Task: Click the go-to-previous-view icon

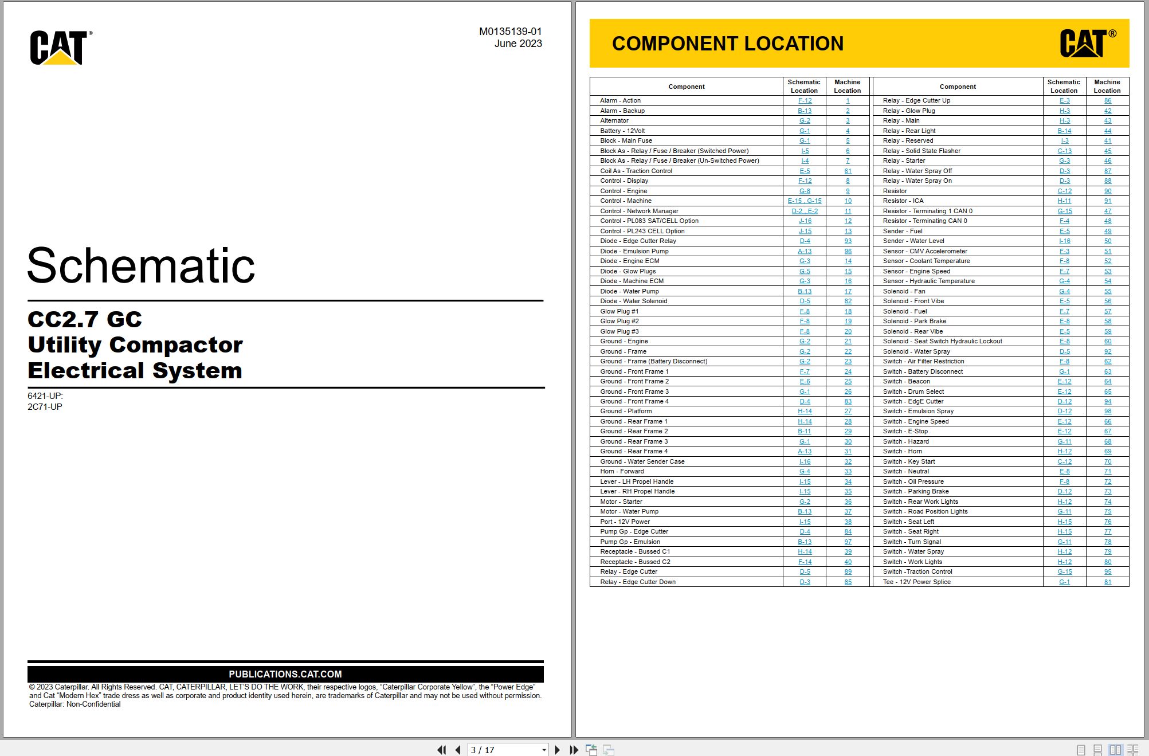Action: pyautogui.click(x=591, y=750)
